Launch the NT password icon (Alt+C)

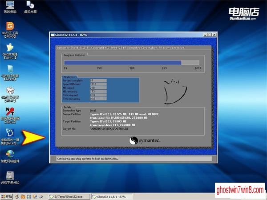tap(10, 116)
